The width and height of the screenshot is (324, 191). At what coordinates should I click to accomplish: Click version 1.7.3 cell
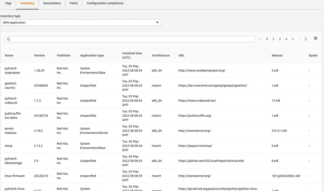point(37,101)
